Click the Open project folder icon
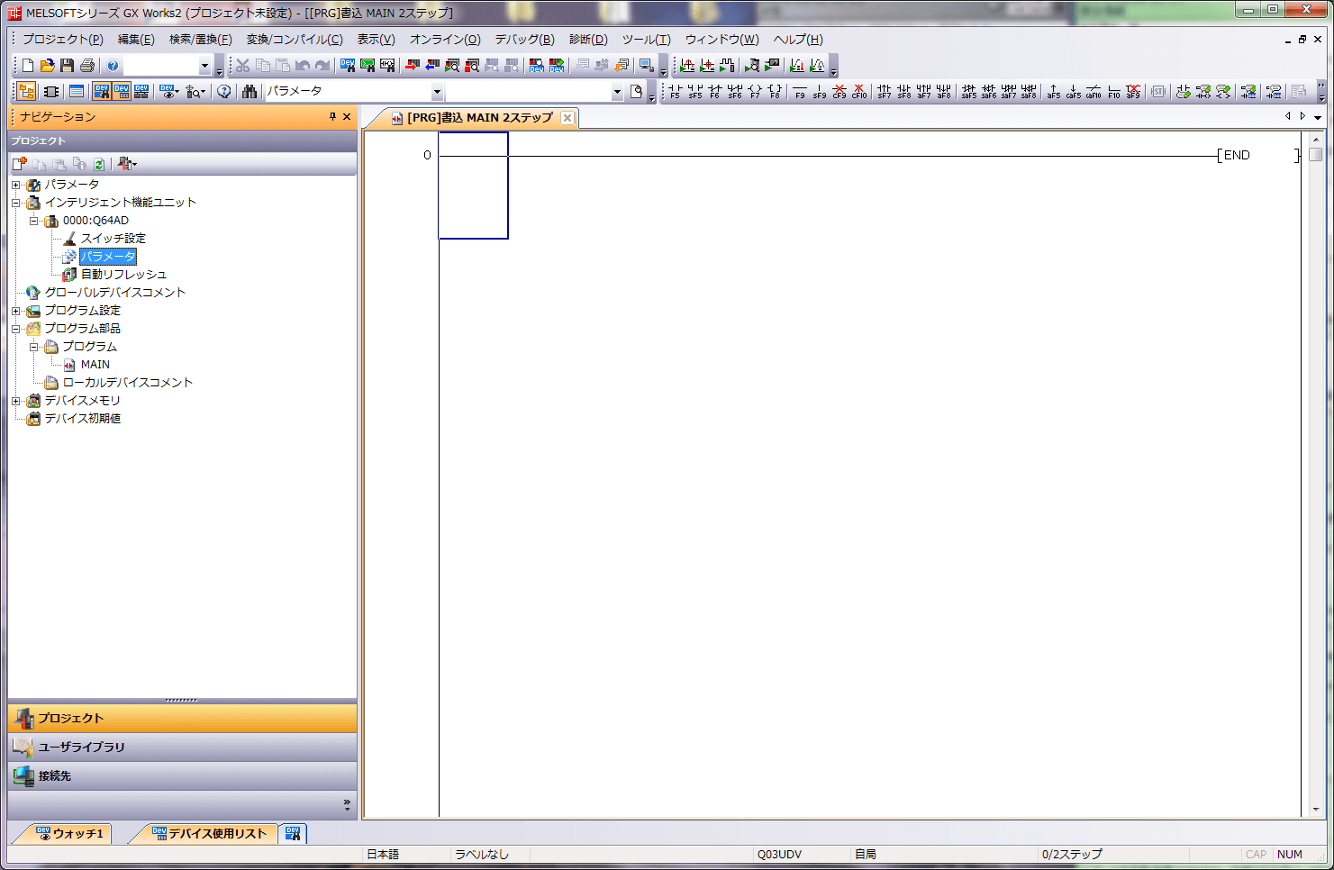Image resolution: width=1334 pixels, height=870 pixels. click(48, 66)
